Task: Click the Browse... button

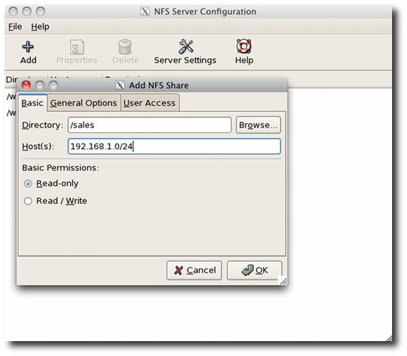Action: 258,125
